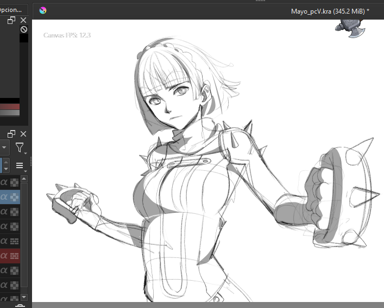
Task: Toggle alpha lock on layer just below the red row
Action: tap(4, 270)
